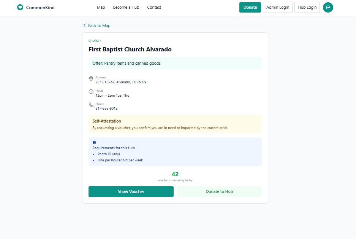Open the Become a Hub page

tap(126, 7)
